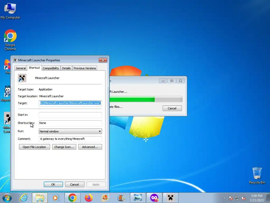Viewport: 270px width, 203px height.
Task: Open the purple mask private browser taskbar icon
Action: (x=154, y=198)
